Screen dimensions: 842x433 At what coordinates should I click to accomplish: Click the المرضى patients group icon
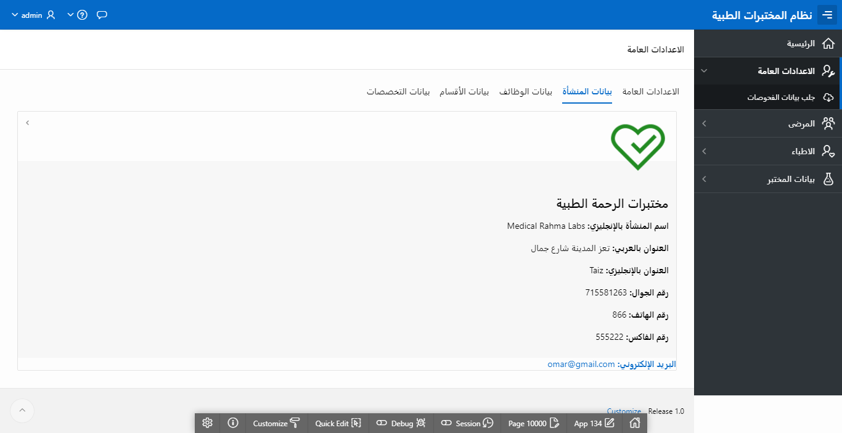pos(828,123)
